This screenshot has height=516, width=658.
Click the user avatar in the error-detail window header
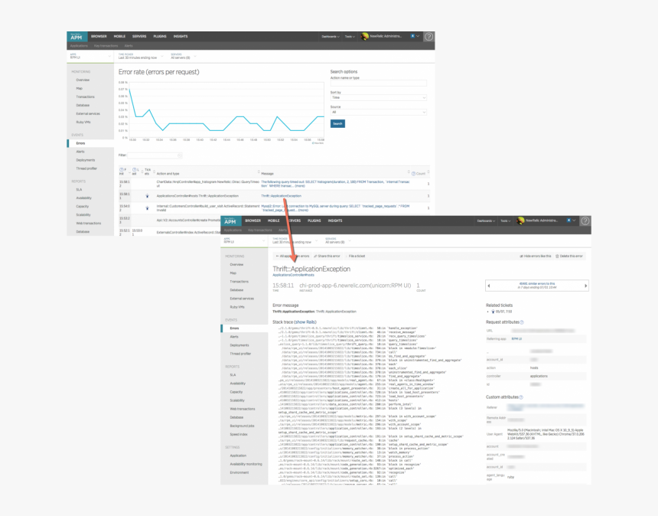click(521, 220)
